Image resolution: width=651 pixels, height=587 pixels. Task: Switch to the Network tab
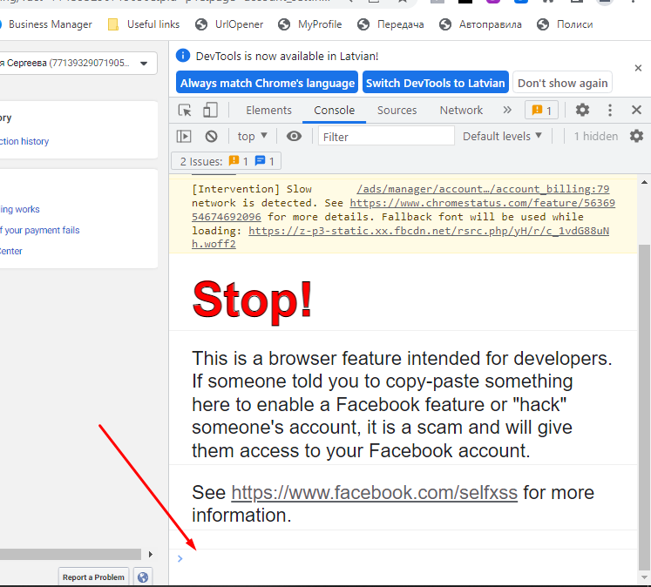(x=461, y=111)
